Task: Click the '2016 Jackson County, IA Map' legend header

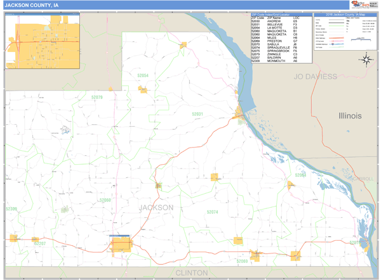Action: [345, 15]
